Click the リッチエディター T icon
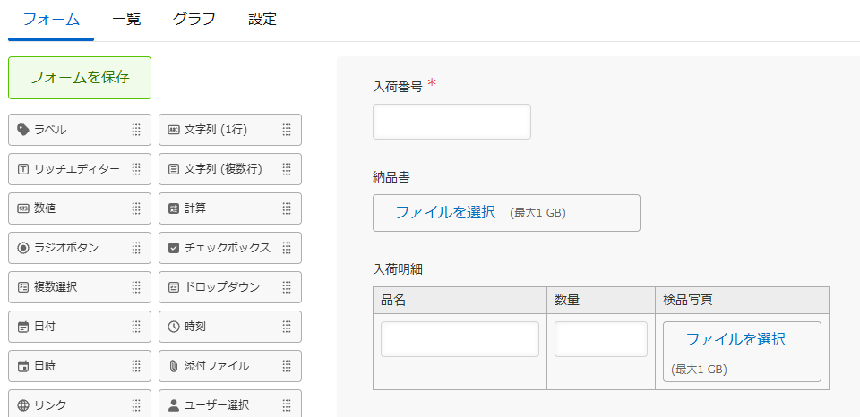The image size is (860, 417). pyautogui.click(x=23, y=169)
